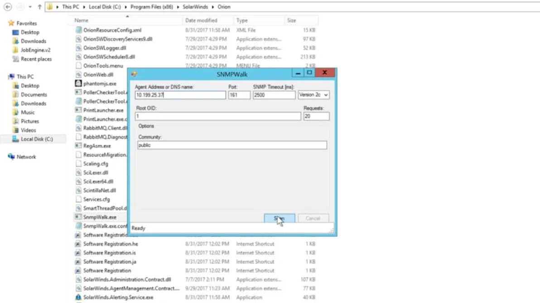
Task: Select Favorites star icon in sidebar
Action: (x=11, y=23)
